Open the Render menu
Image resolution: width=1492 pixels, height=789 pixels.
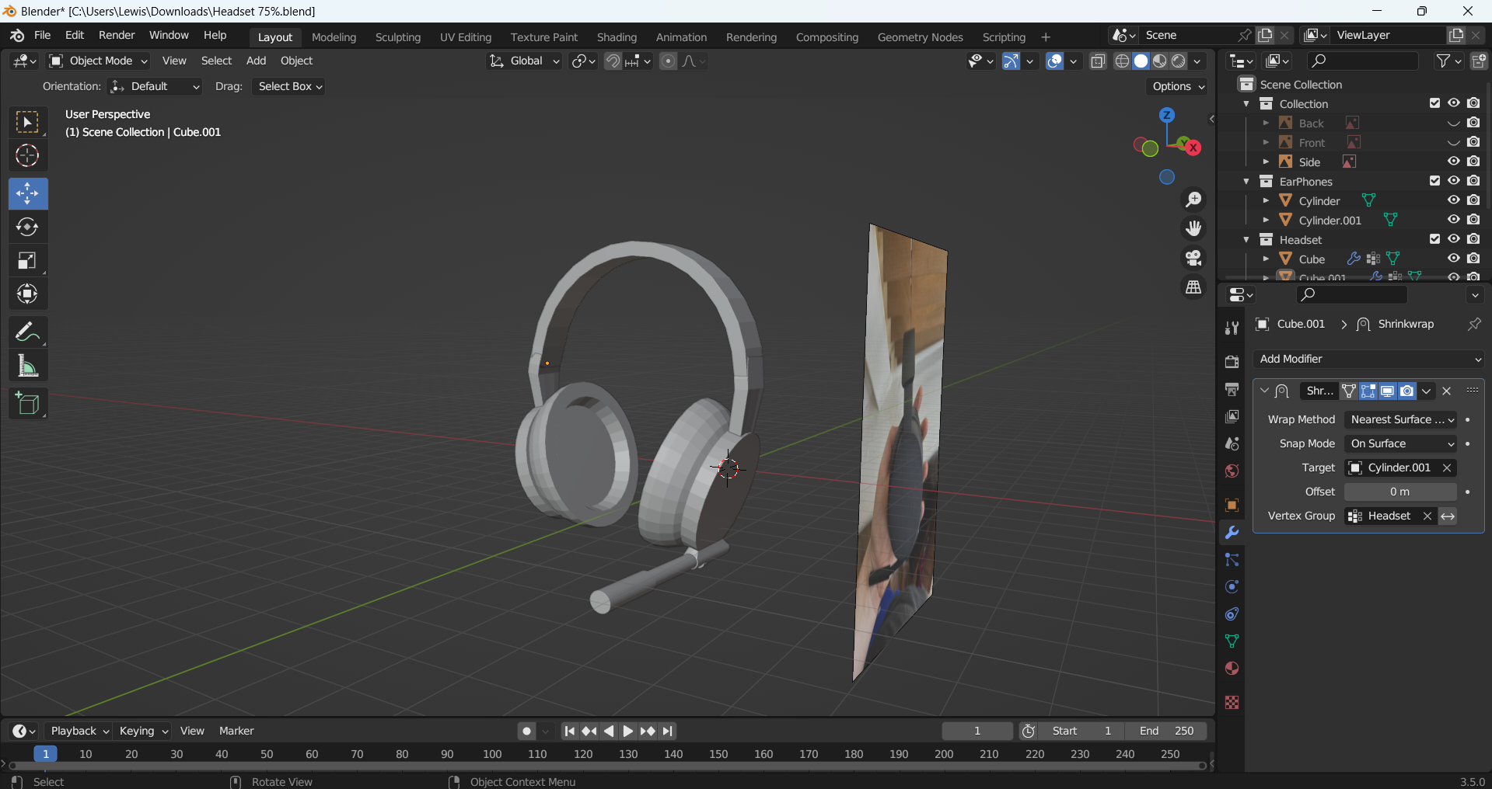117,35
